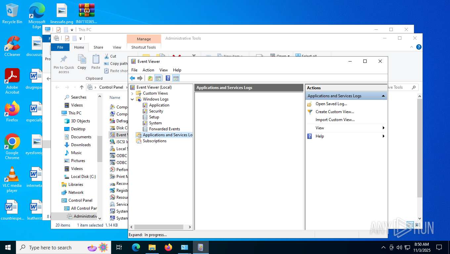Toggle Show/Hide Console Tree toolbar icon
This screenshot has height=254, width=450.
[x=158, y=78]
